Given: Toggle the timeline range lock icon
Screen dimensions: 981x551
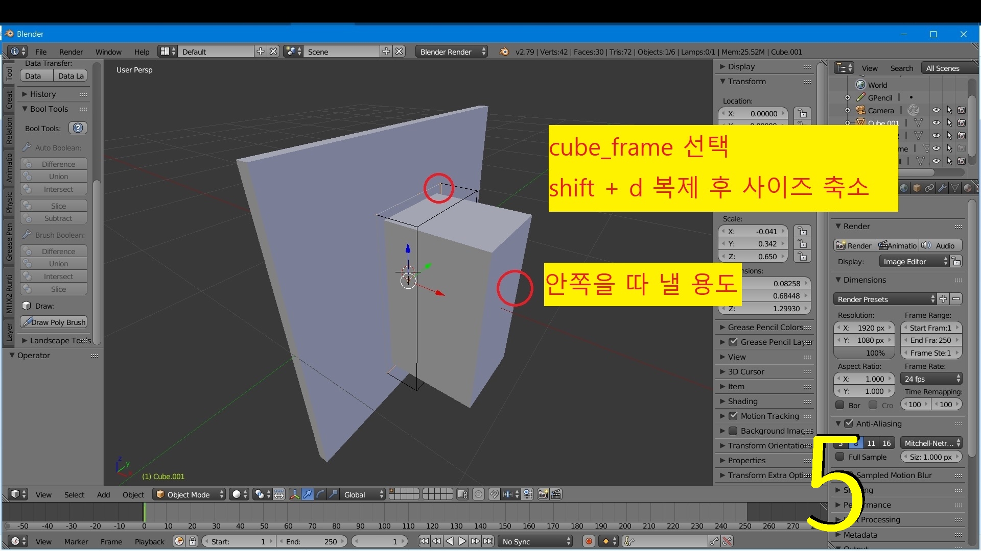Looking at the screenshot, I should coord(193,541).
